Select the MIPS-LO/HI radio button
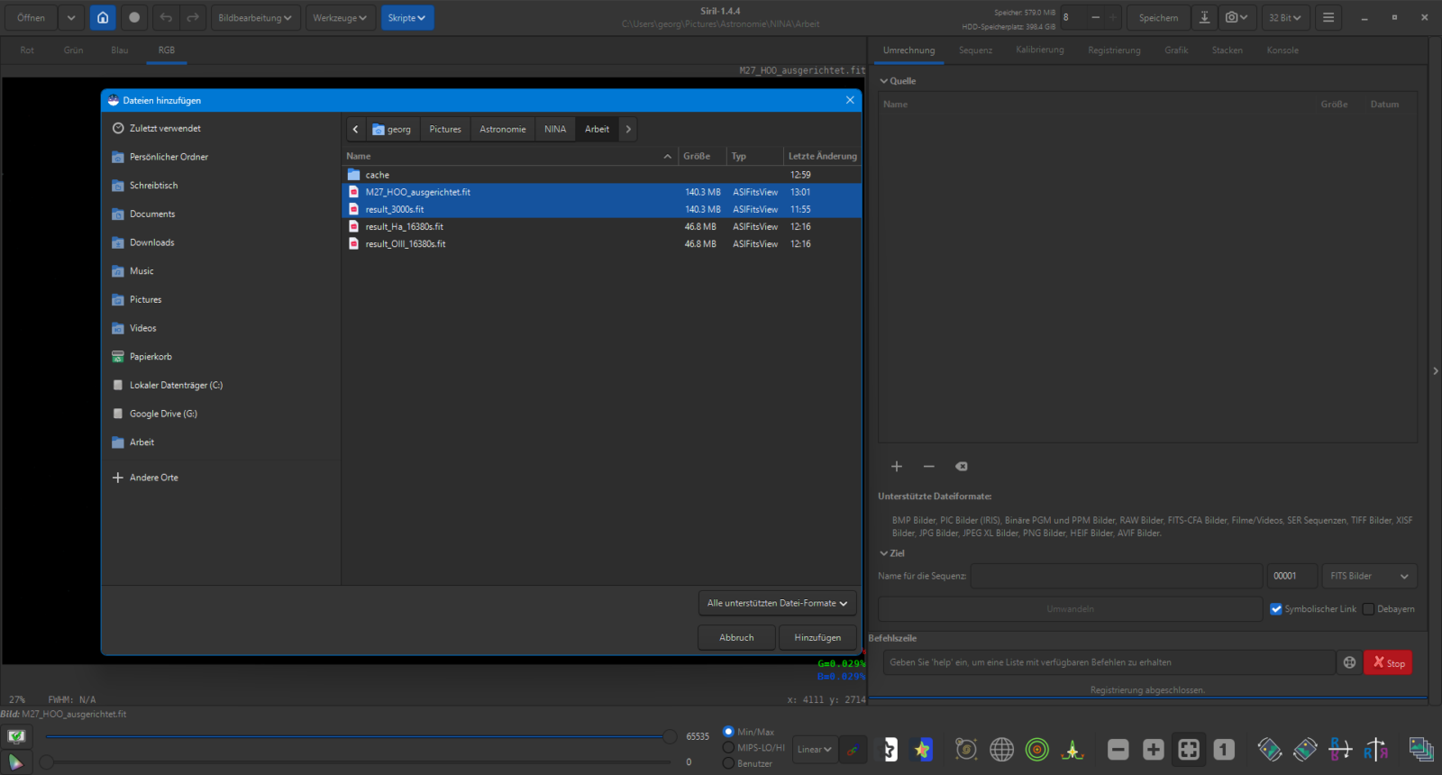Image resolution: width=1442 pixels, height=775 pixels. [729, 748]
